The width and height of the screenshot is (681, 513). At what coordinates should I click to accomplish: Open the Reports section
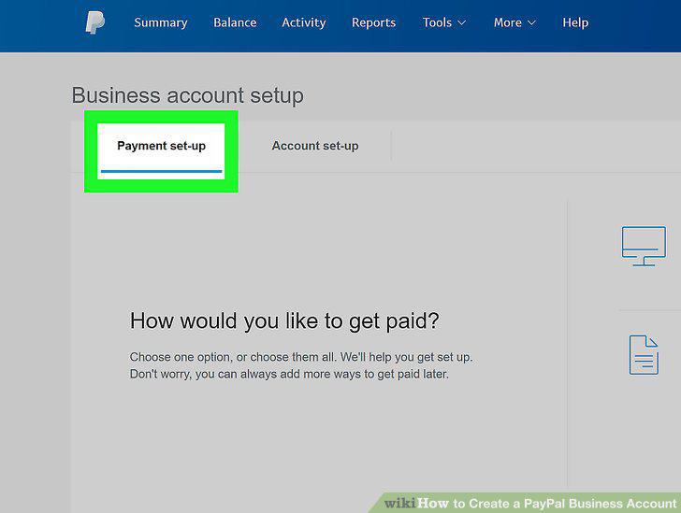[x=373, y=22]
